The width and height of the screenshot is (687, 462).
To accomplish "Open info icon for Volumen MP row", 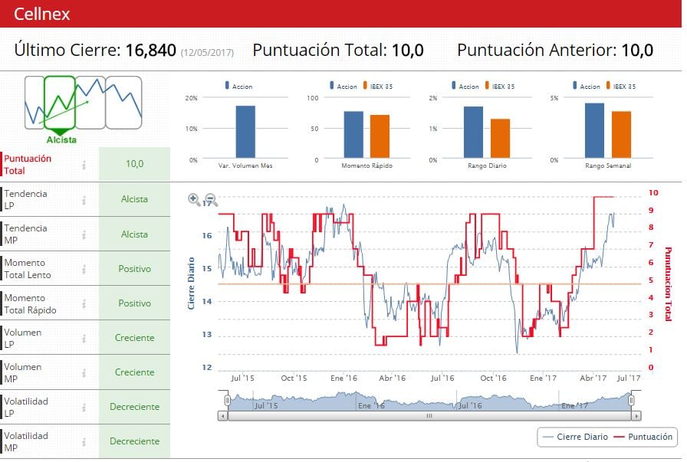I will (84, 373).
